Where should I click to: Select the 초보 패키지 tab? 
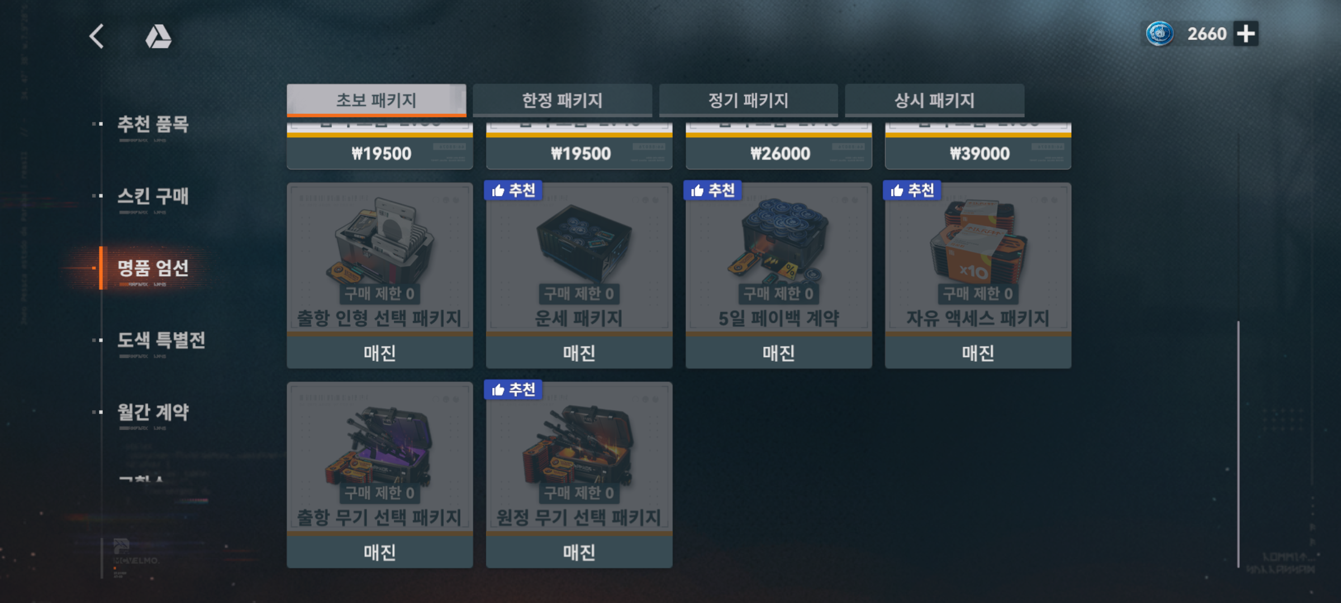376,100
